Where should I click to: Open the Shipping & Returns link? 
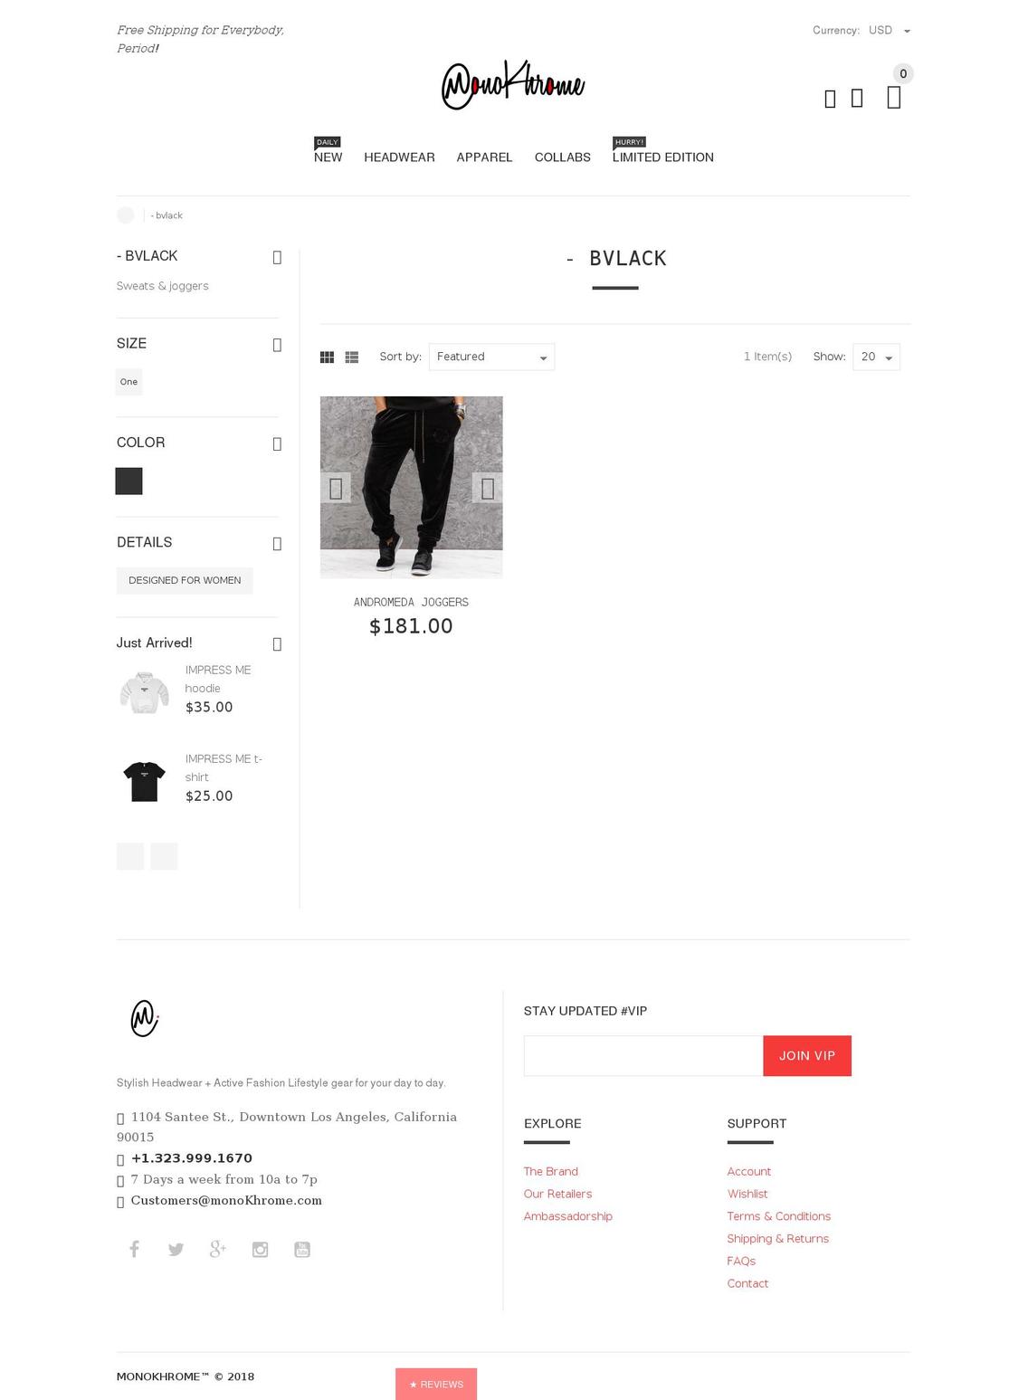tap(778, 1239)
